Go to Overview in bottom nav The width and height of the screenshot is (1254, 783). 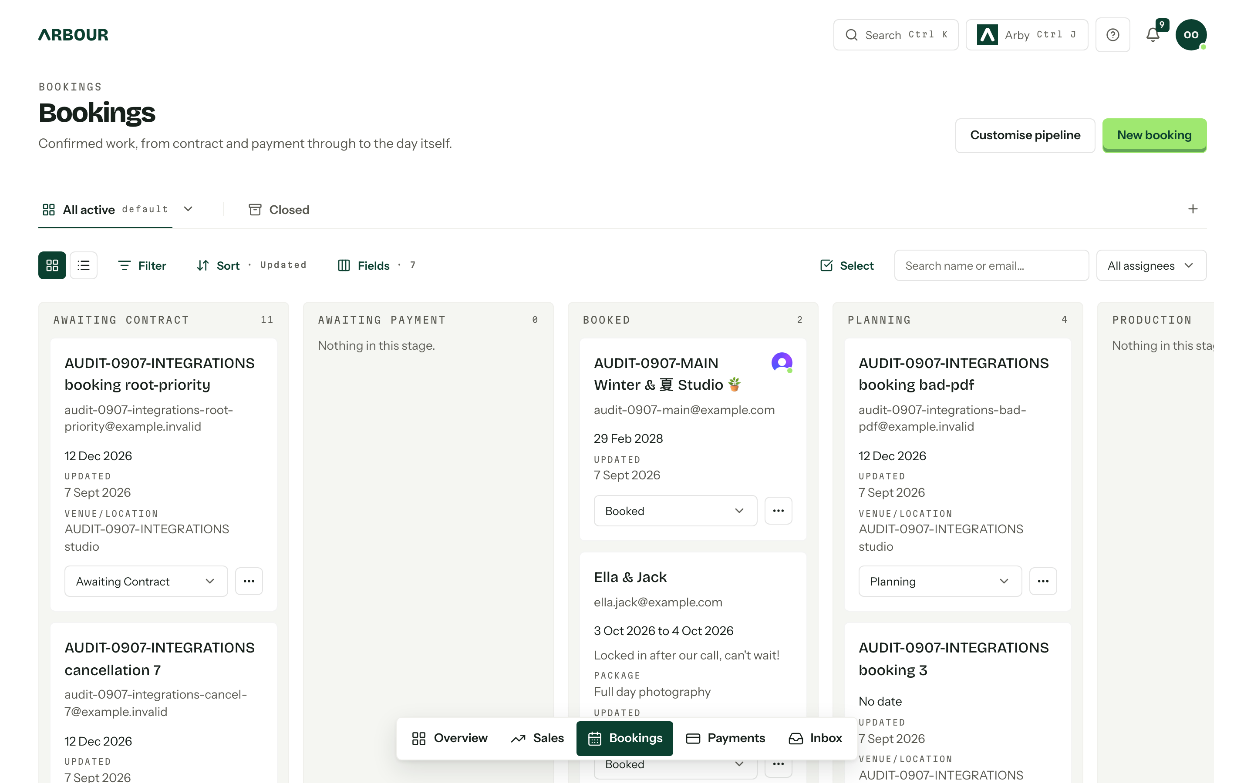(450, 738)
